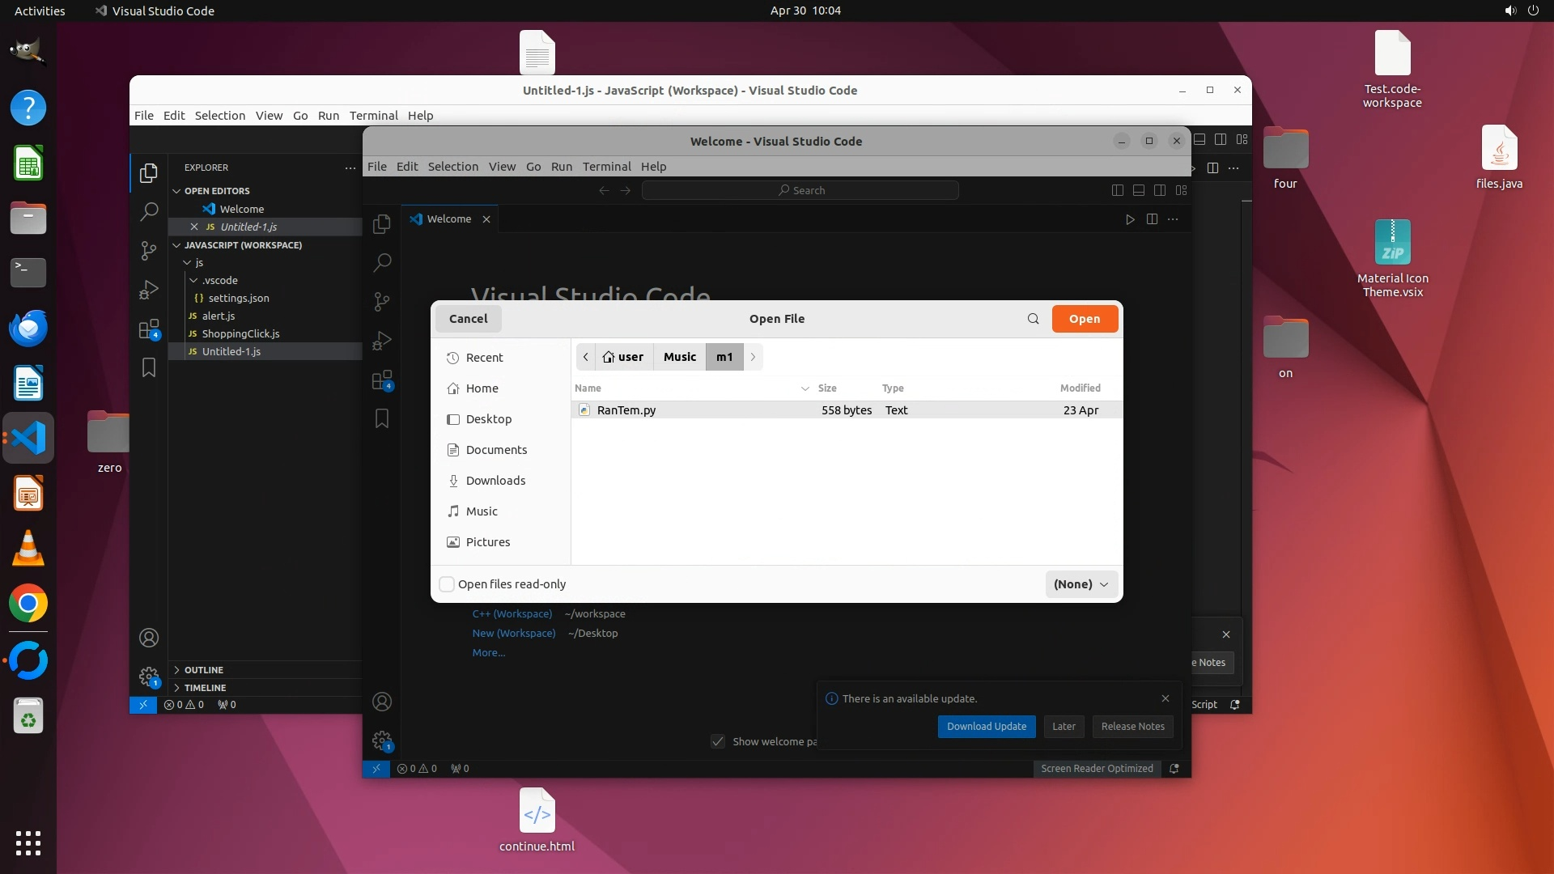Toggle Show welcome page checkbox
Screen dimensions: 1554x874
point(718,741)
